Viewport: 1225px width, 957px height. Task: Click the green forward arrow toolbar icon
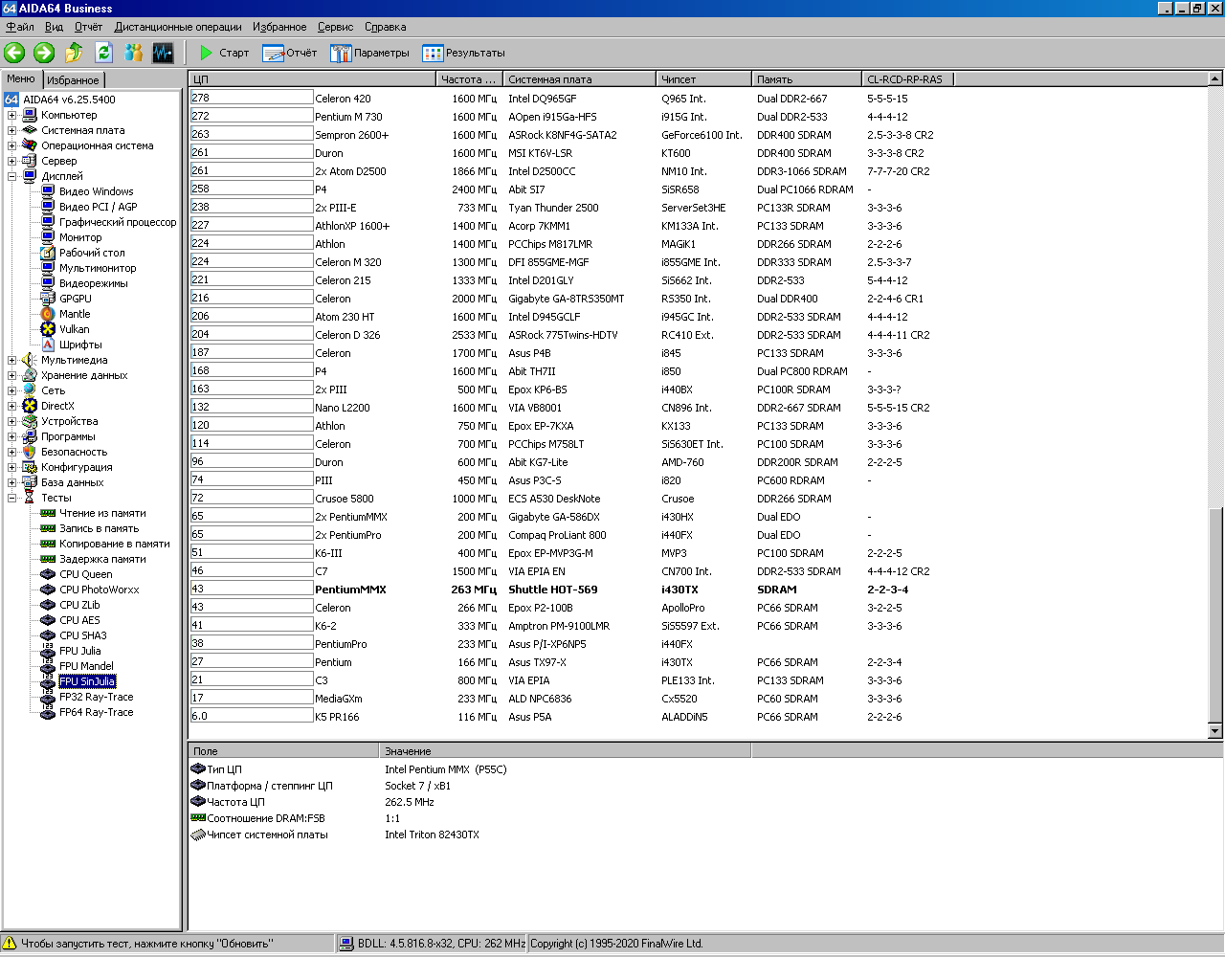click(44, 53)
